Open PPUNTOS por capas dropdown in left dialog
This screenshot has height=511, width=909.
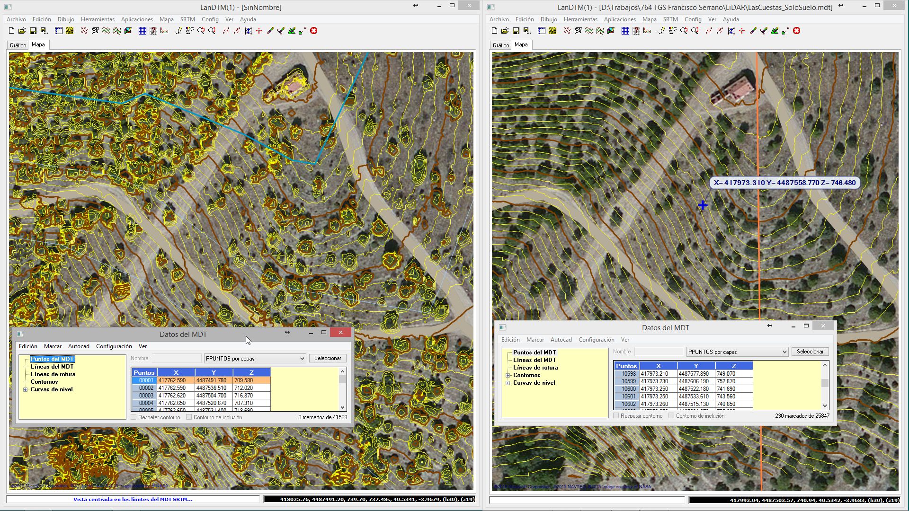tap(255, 359)
